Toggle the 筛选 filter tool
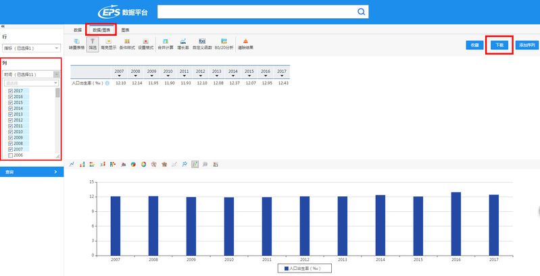 coord(93,44)
